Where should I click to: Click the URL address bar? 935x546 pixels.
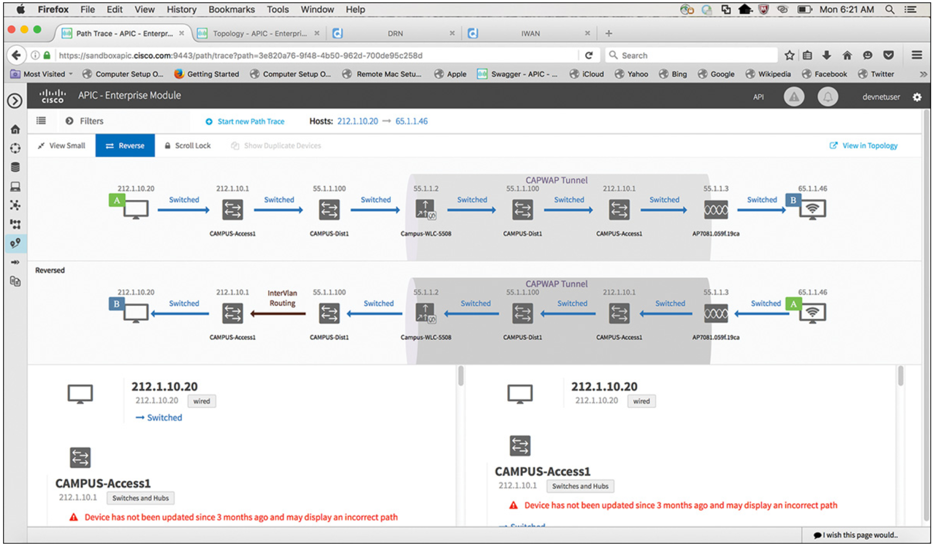(316, 55)
